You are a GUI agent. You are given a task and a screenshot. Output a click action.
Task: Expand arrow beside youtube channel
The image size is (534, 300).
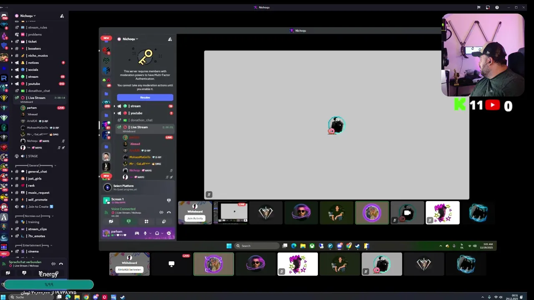(x=12, y=84)
